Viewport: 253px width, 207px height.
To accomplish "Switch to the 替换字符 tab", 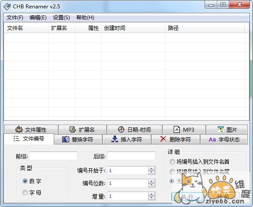I will (78, 139).
